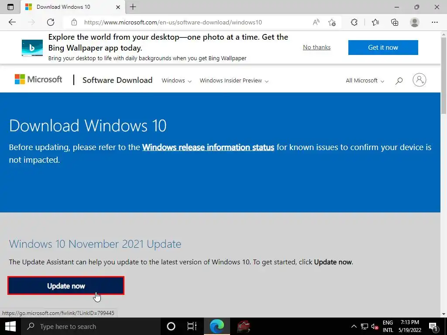447x335 pixels.
Task: Click the vertical scrollbar thumb
Action: [444, 76]
